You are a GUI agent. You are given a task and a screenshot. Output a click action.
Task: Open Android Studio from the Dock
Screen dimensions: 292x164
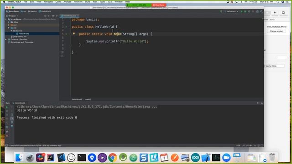123,158
